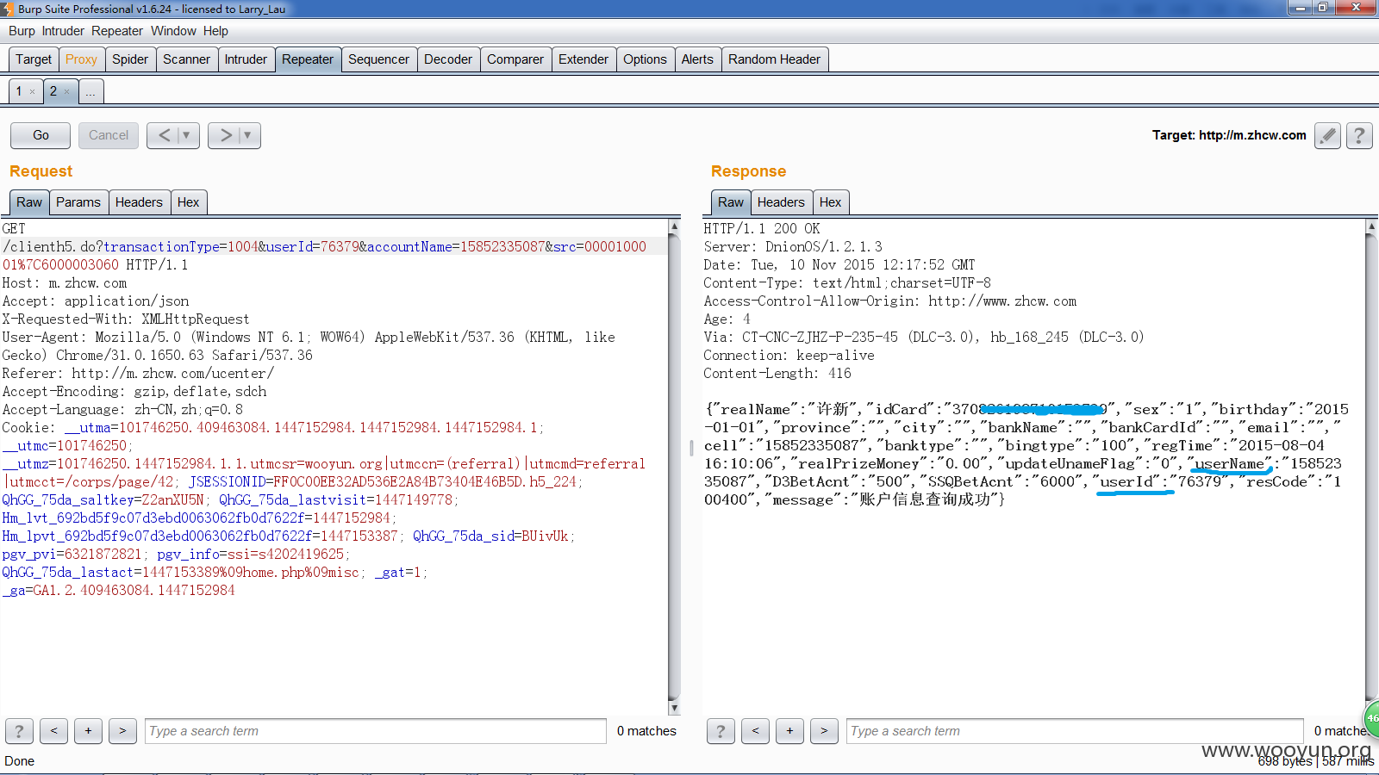Open the Random Header tab
Image resolution: width=1379 pixels, height=775 pixels.
click(774, 59)
